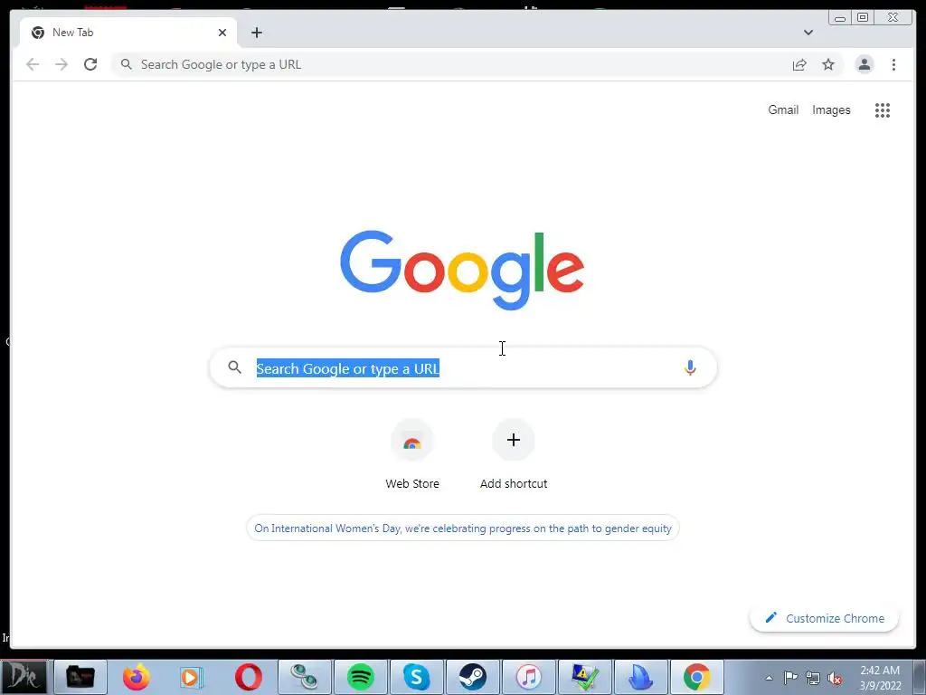The image size is (926, 695).
Task: Open the network tray icon
Action: 813,678
